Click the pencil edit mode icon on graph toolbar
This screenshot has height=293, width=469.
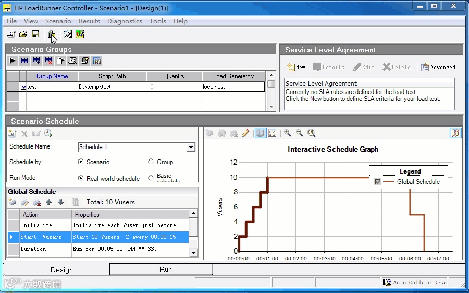[245, 133]
